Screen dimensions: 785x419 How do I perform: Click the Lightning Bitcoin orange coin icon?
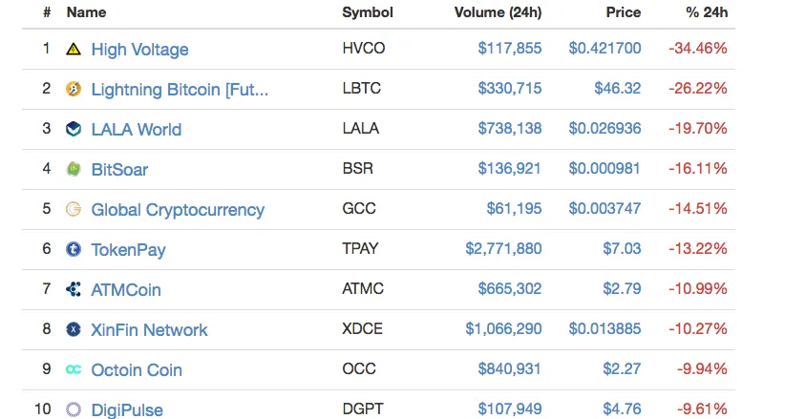coord(74,89)
